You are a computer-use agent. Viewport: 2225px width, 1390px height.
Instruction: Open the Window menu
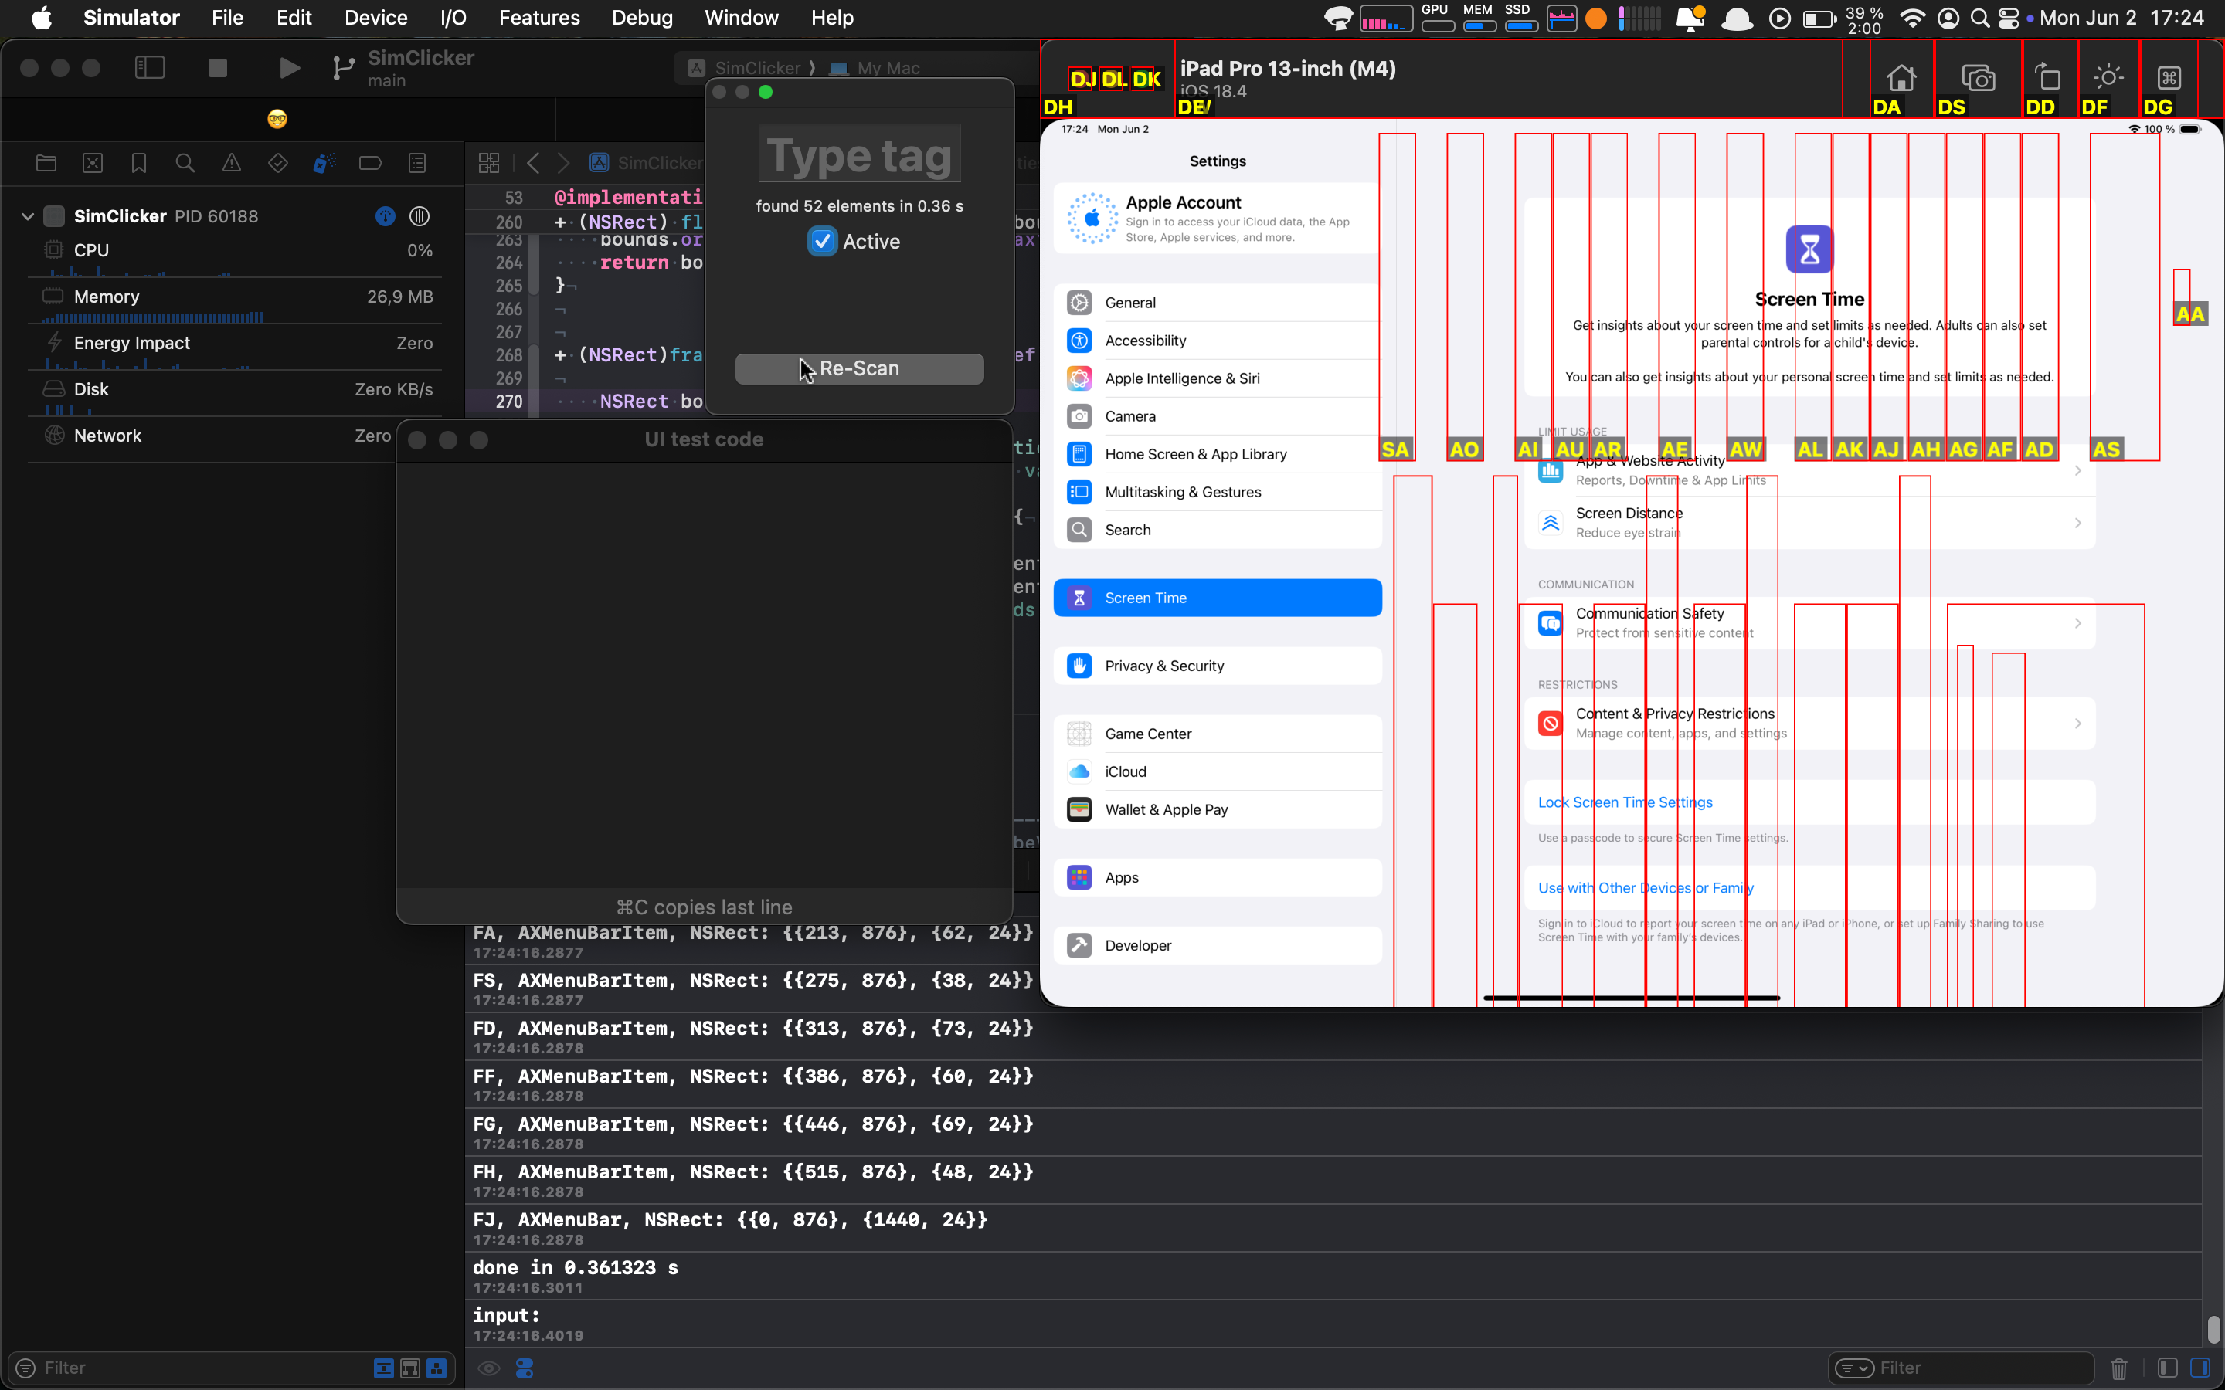741,18
